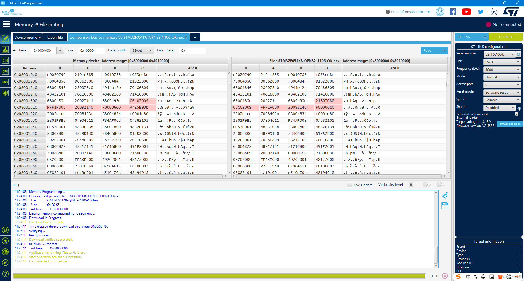Screen dimensions: 524x281
Task: Click the Find Data input field
Action: [x=192, y=50]
